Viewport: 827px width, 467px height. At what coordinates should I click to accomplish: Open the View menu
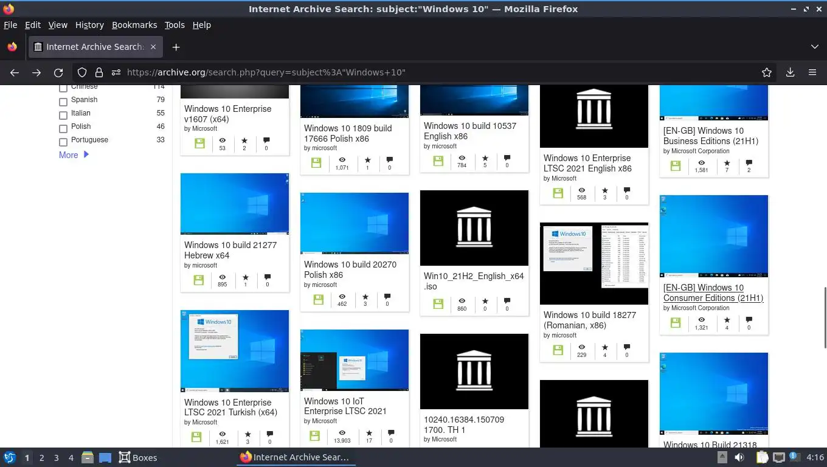pos(58,25)
